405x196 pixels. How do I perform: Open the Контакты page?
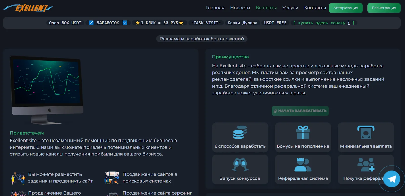coord(315,8)
